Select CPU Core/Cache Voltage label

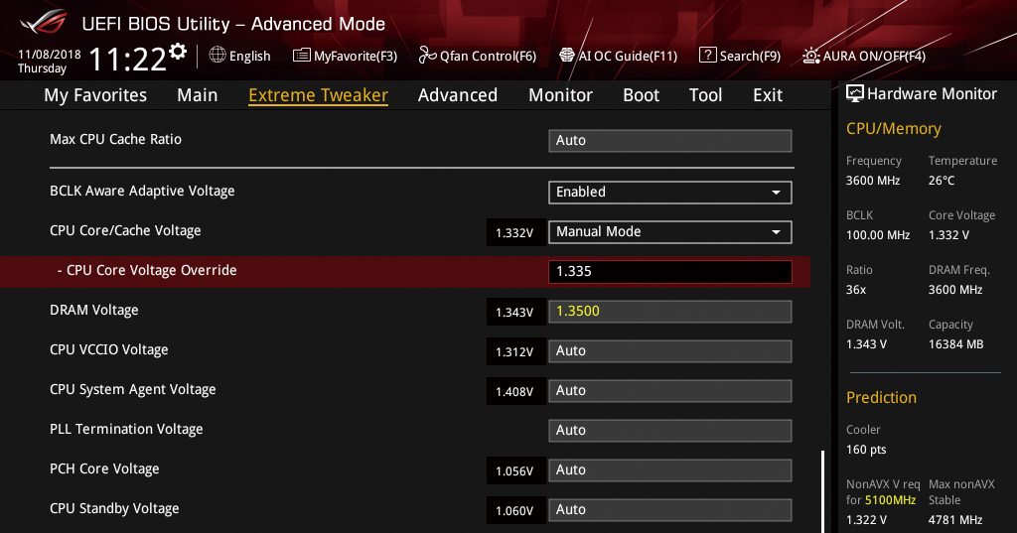(x=125, y=231)
